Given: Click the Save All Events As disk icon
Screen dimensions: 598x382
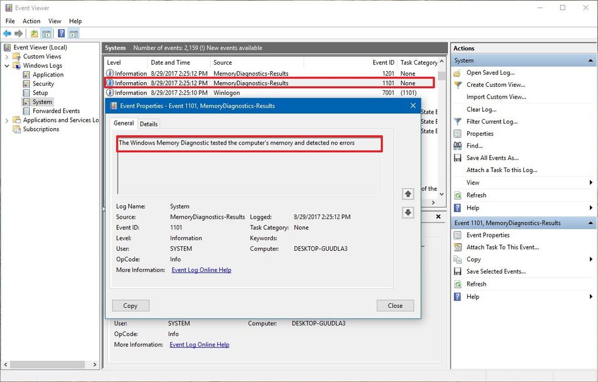Looking at the screenshot, I should 458,157.
